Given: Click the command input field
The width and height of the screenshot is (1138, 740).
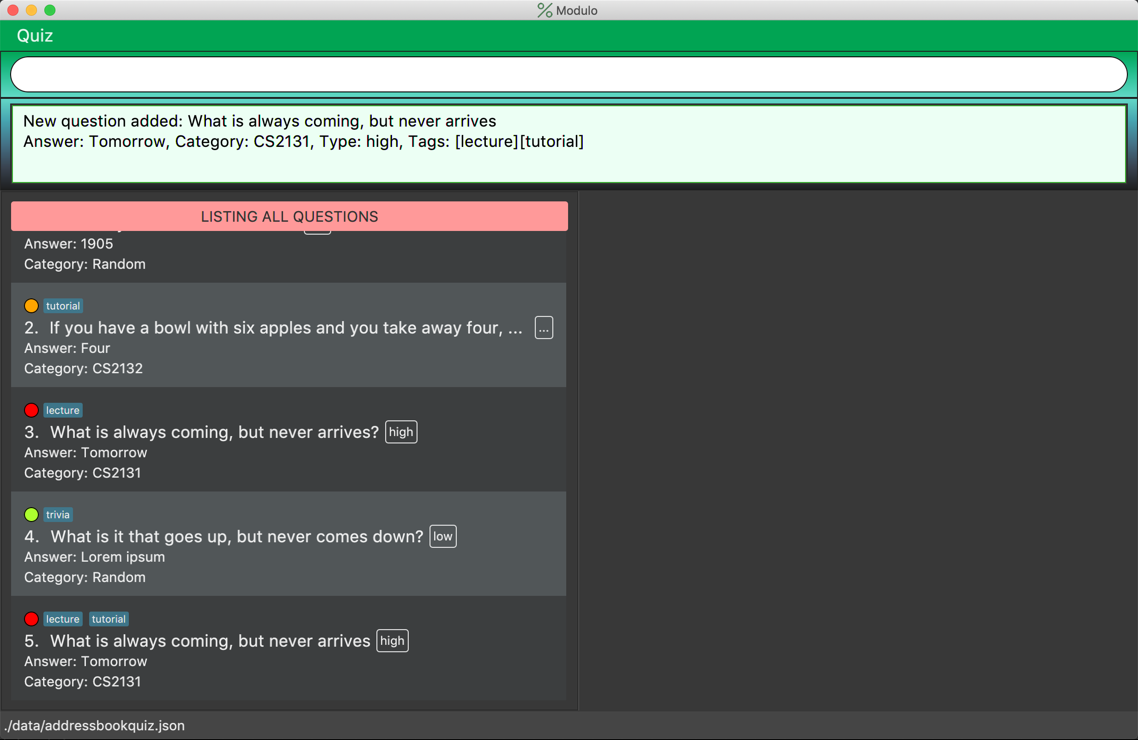Looking at the screenshot, I should tap(568, 75).
